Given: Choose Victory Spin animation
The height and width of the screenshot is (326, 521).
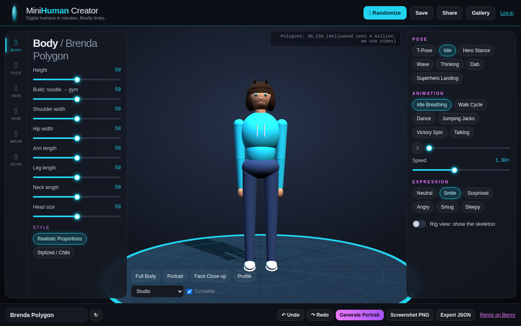Looking at the screenshot, I should coord(430,132).
